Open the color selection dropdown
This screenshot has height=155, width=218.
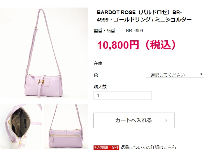tap(175, 74)
